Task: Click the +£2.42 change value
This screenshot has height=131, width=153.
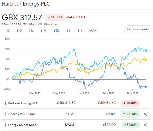Action: (x=109, y=114)
